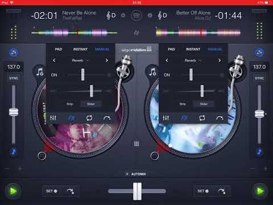Screen dimensions: 273x205
Task: Go to next effect on left deck
Action: click(x=107, y=60)
